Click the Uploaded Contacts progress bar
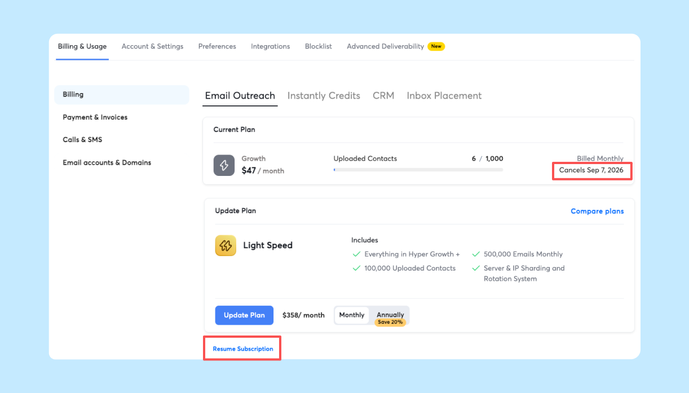689x393 pixels. pyautogui.click(x=418, y=169)
